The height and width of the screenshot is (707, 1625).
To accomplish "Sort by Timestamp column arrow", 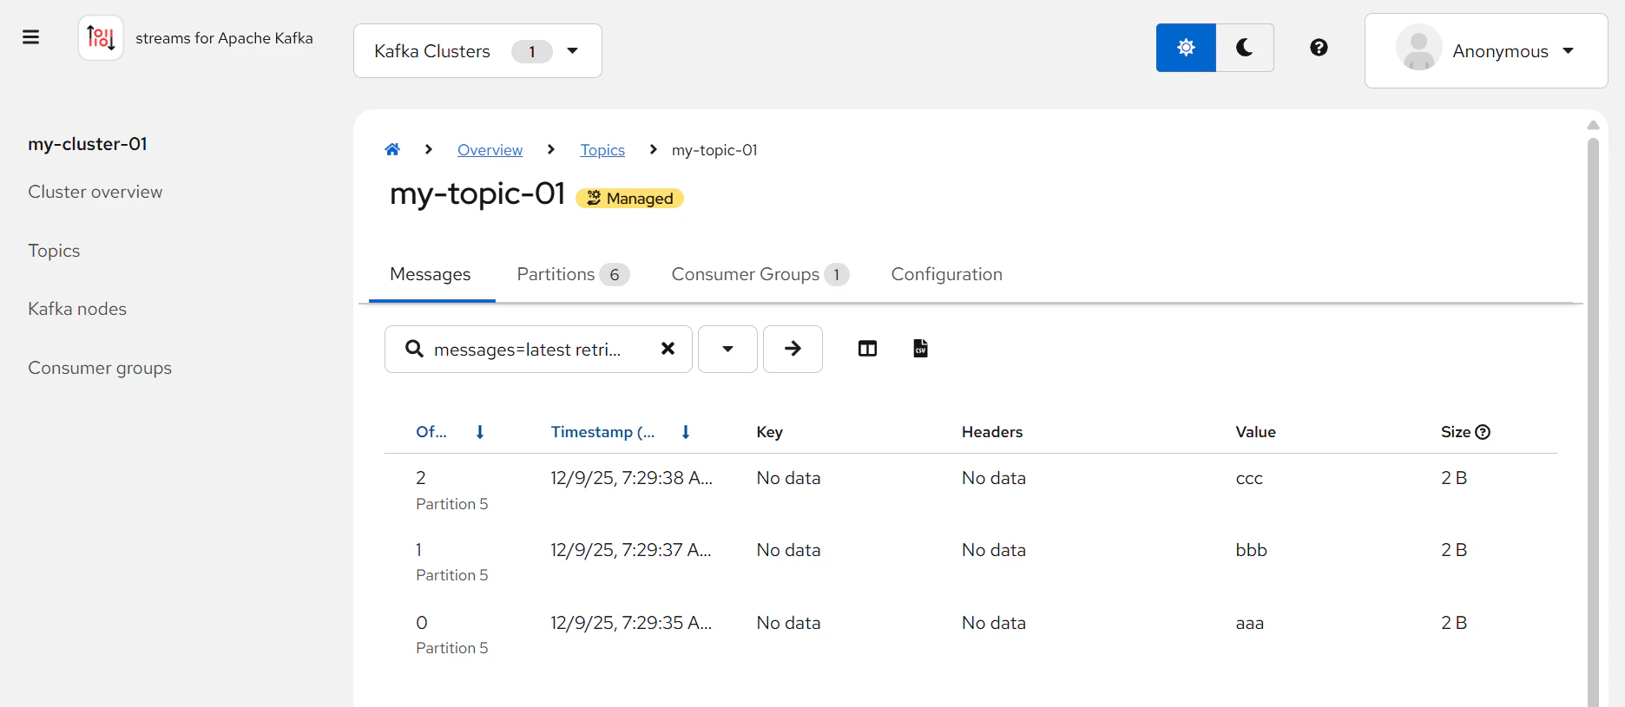I will 686,432.
